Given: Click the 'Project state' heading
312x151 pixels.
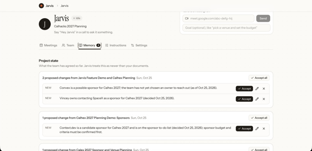Looking at the screenshot, I should coord(48,61).
